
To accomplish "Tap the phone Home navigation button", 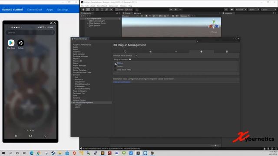I will (30, 136).
